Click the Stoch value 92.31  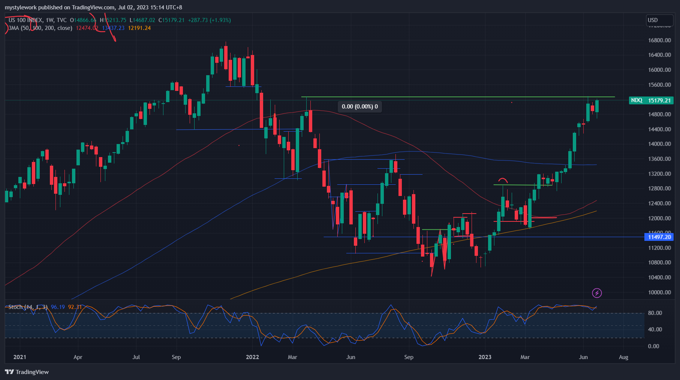pyautogui.click(x=75, y=307)
